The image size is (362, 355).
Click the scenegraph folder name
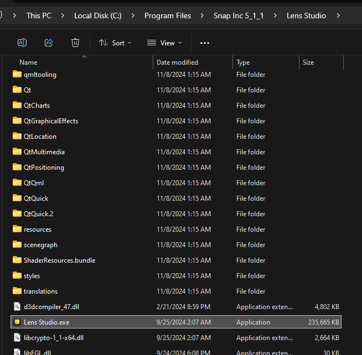pyautogui.click(x=40, y=245)
